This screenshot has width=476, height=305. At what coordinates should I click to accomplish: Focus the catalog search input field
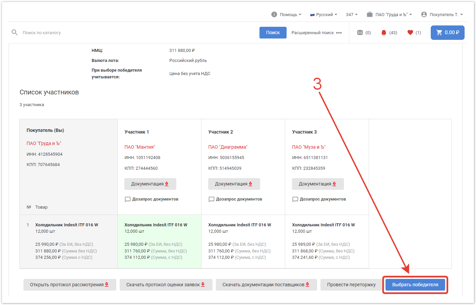134,32
